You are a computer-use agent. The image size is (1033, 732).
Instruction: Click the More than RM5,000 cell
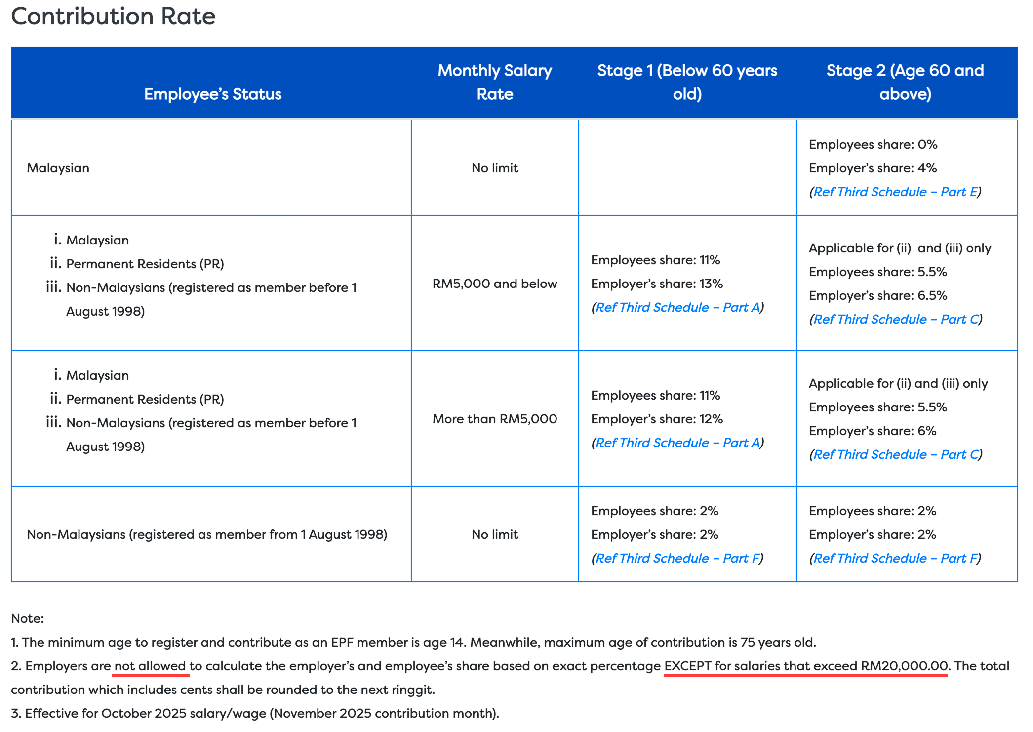[495, 419]
